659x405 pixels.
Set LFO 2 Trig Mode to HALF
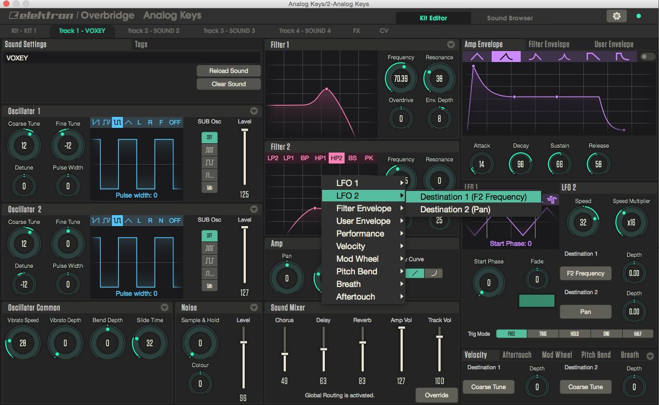pyautogui.click(x=638, y=334)
